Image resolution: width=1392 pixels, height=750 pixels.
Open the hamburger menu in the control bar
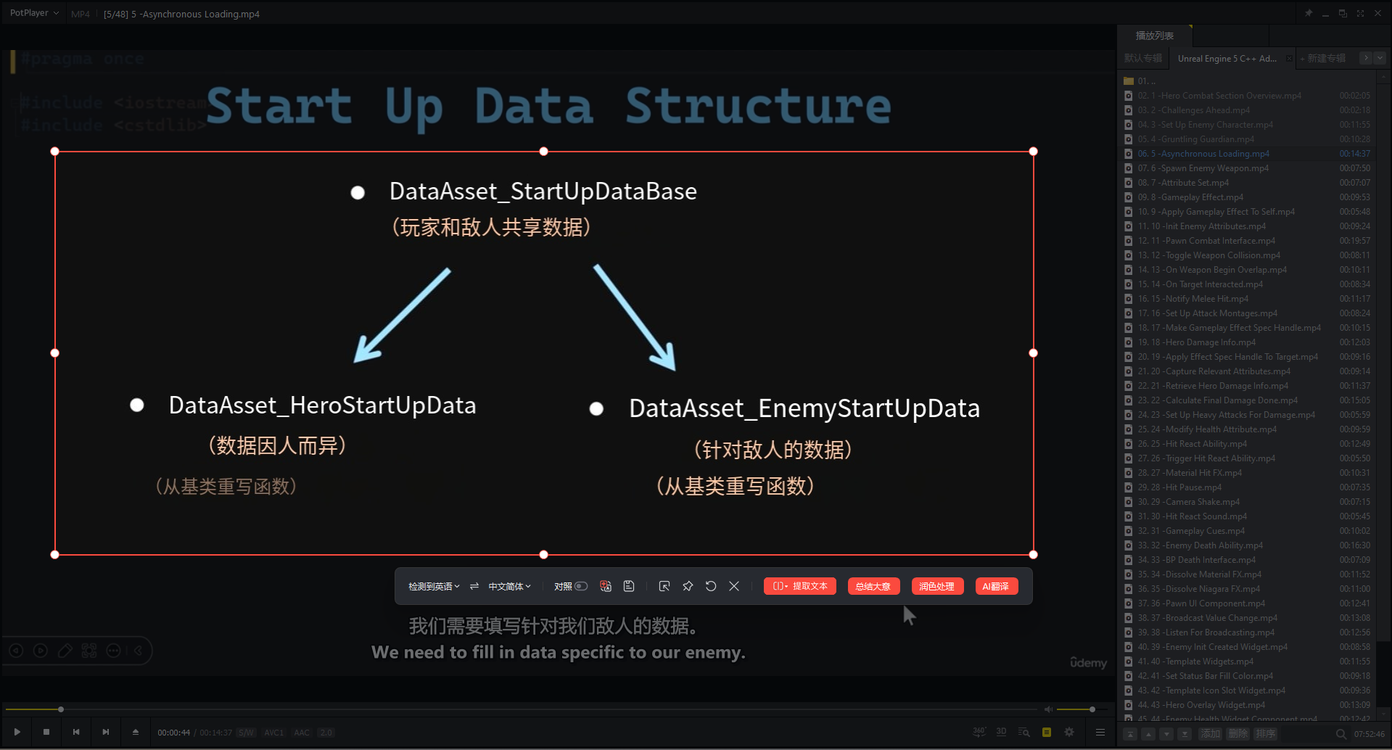click(1100, 732)
